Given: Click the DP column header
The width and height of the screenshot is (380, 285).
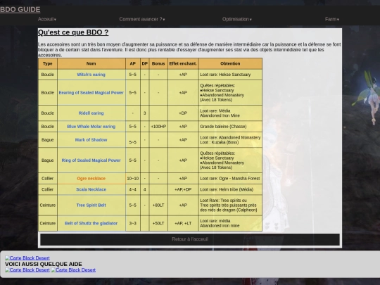Looking at the screenshot, I should click(145, 64).
